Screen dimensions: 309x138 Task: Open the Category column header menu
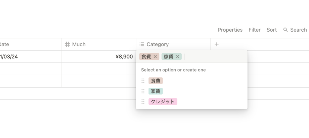[173, 44]
